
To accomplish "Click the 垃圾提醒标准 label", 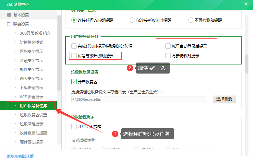I will click(83, 140).
